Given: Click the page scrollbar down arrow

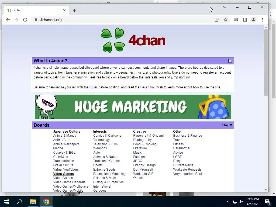Looking at the screenshot, I should tap(266, 189).
